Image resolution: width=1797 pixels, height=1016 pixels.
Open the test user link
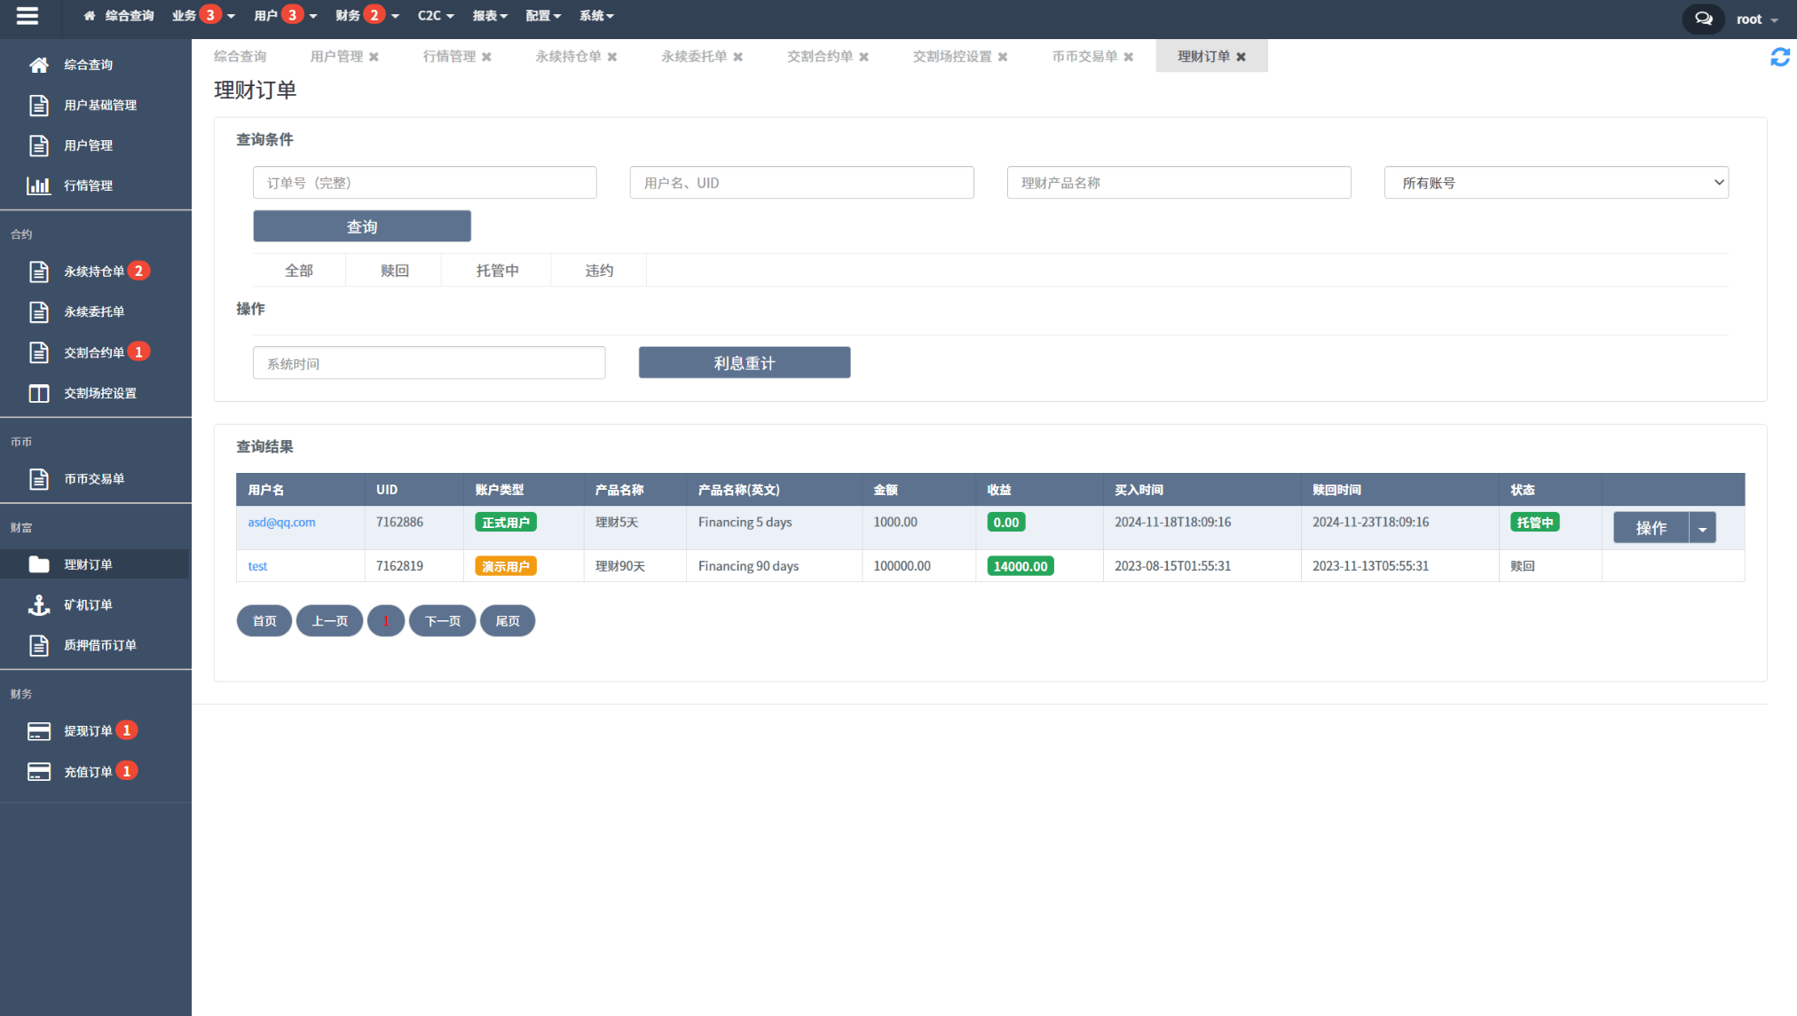[x=257, y=566]
